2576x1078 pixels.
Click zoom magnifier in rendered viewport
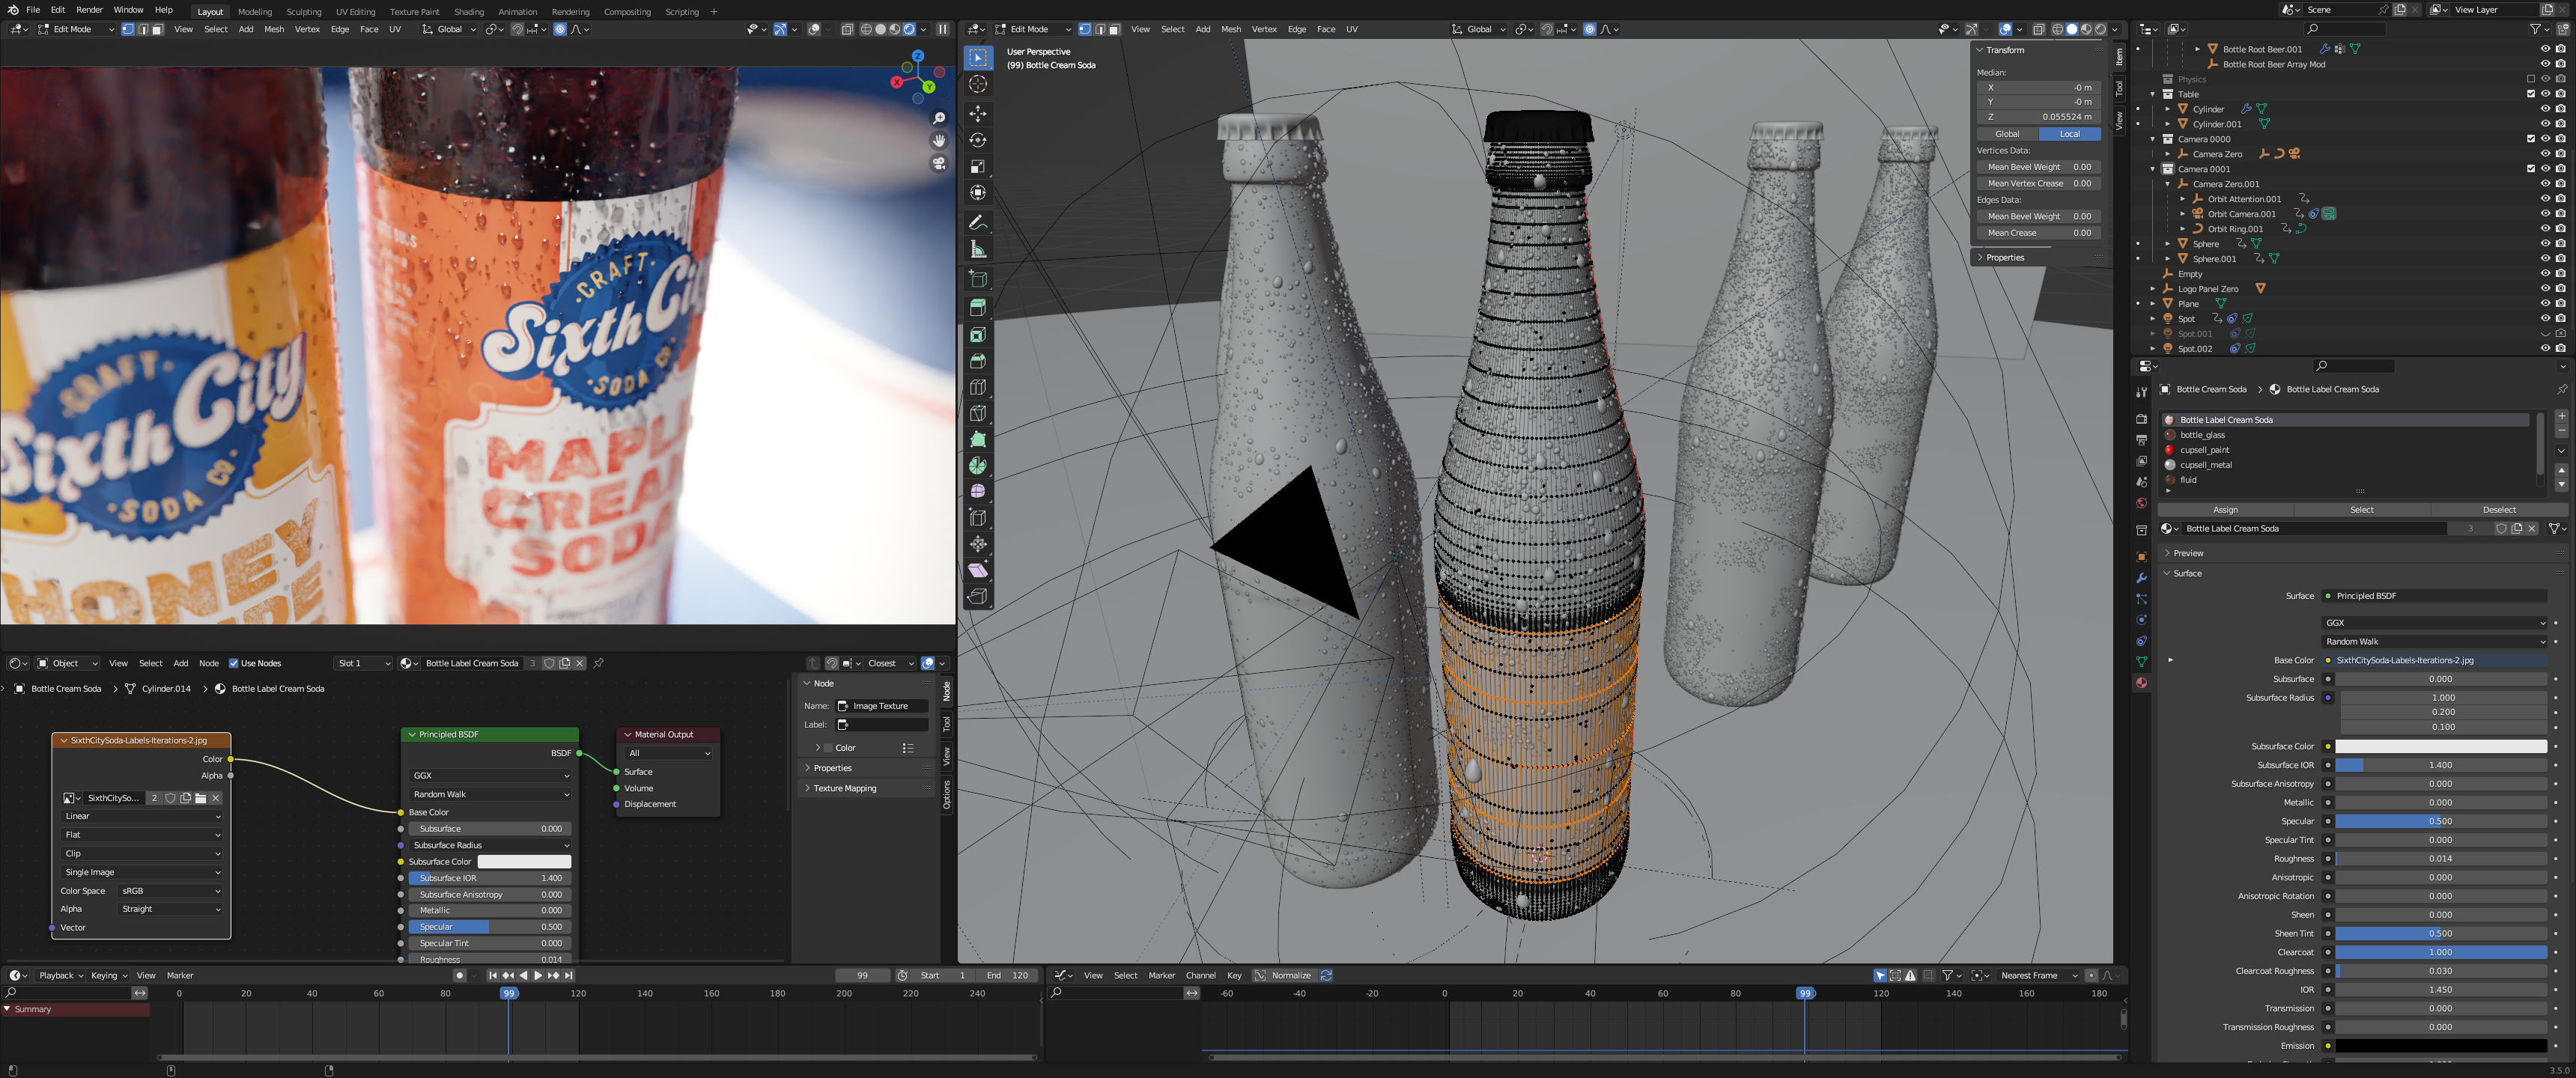(939, 118)
